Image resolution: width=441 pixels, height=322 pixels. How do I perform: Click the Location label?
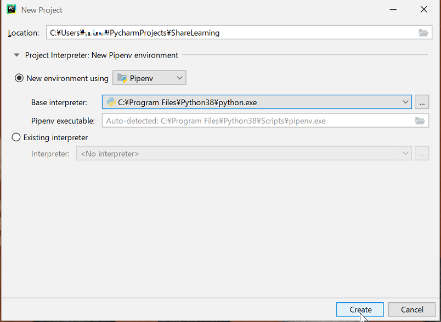[x=24, y=33]
